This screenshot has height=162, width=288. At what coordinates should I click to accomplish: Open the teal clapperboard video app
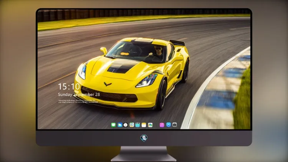click(x=137, y=125)
